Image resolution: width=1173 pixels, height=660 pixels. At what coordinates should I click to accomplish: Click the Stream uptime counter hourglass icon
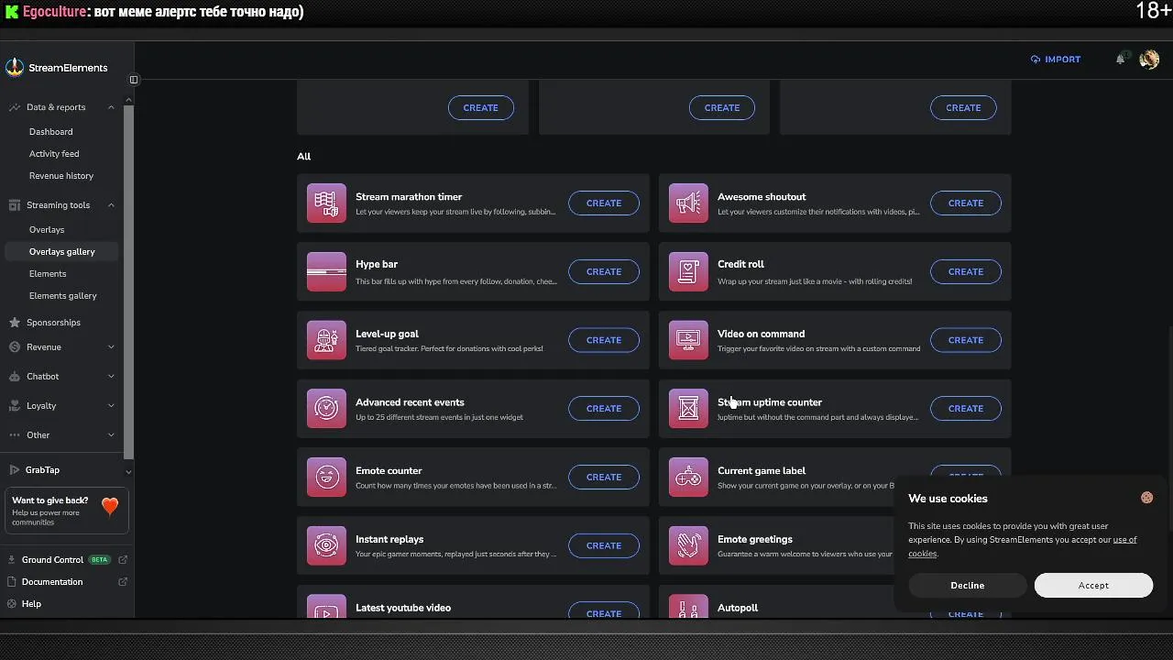[x=688, y=409]
